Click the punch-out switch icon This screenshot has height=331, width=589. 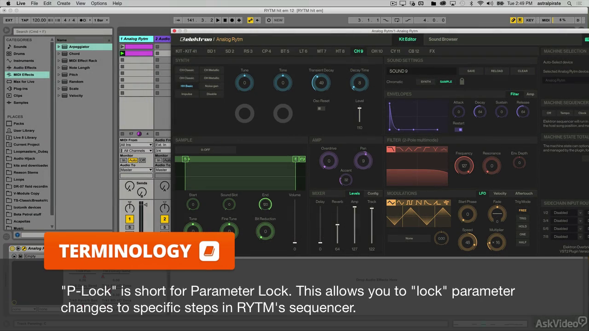tap(408, 20)
